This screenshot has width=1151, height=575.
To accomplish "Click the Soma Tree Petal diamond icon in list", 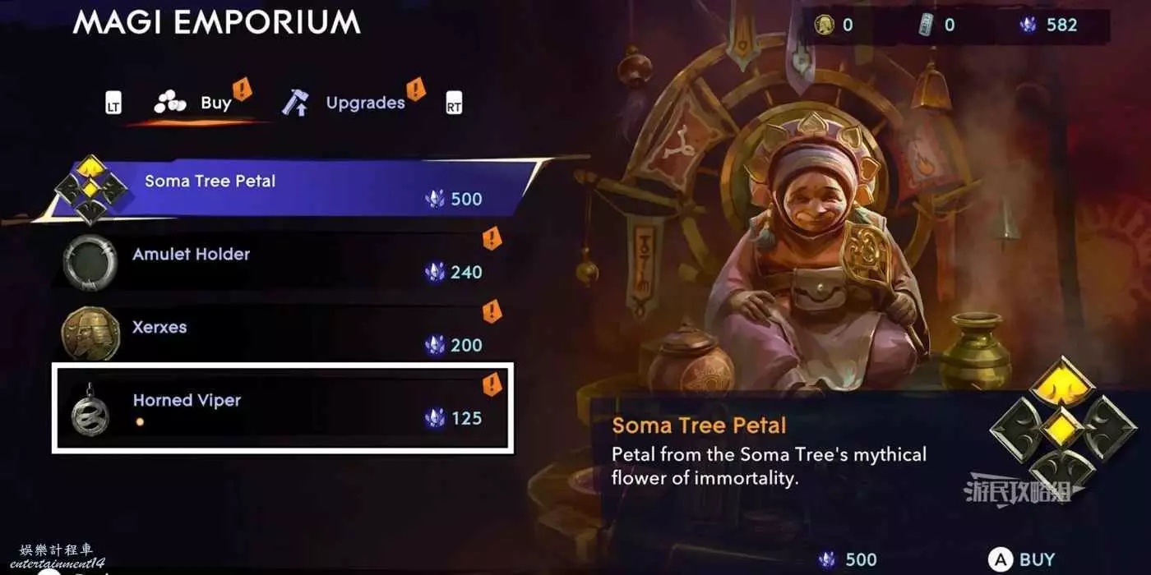I will 90,190.
